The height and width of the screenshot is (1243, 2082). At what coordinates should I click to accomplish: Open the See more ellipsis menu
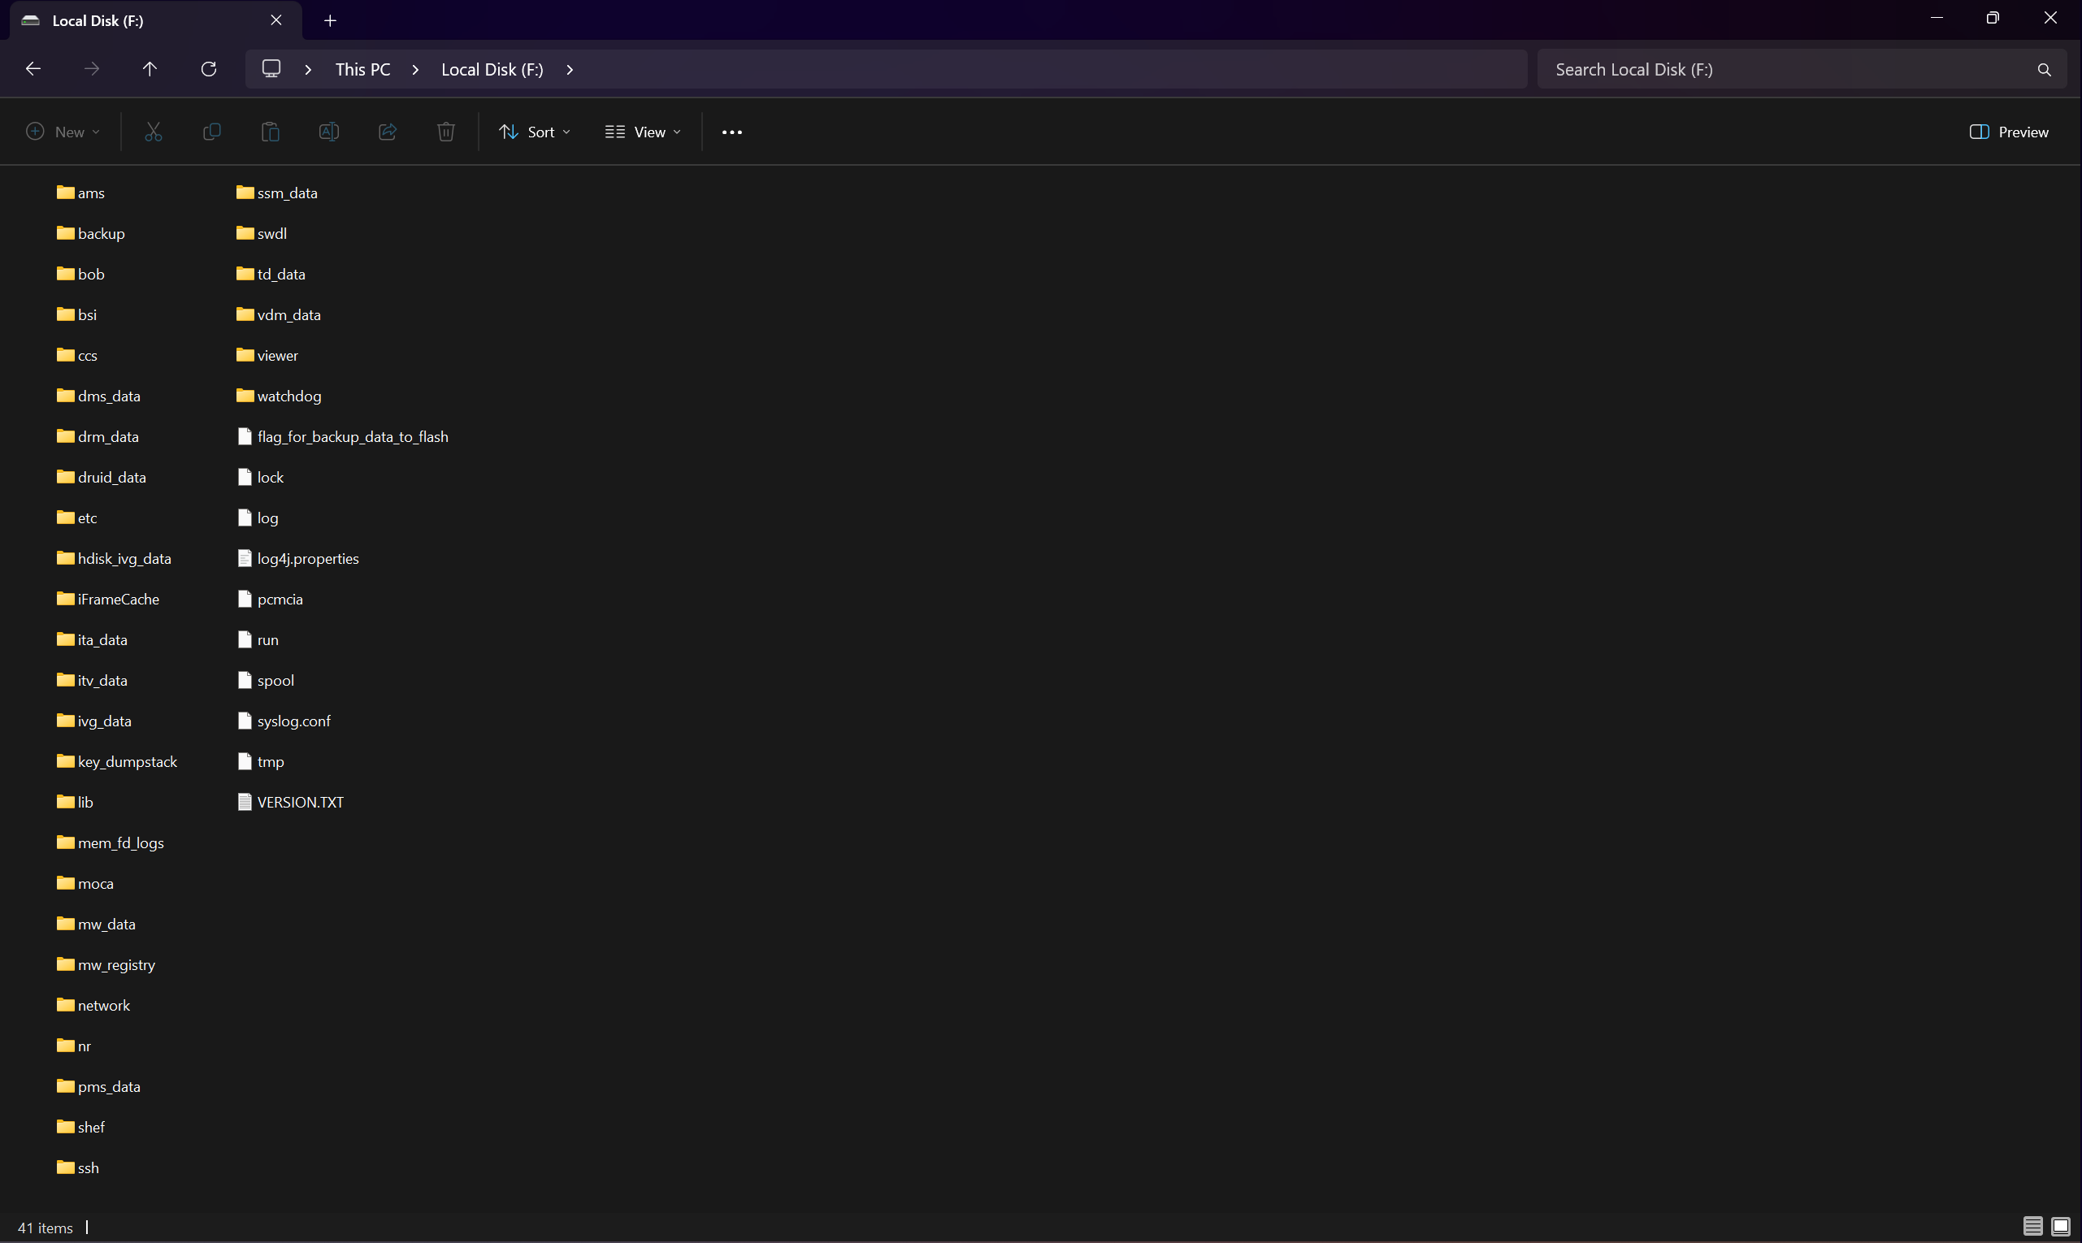point(731,132)
